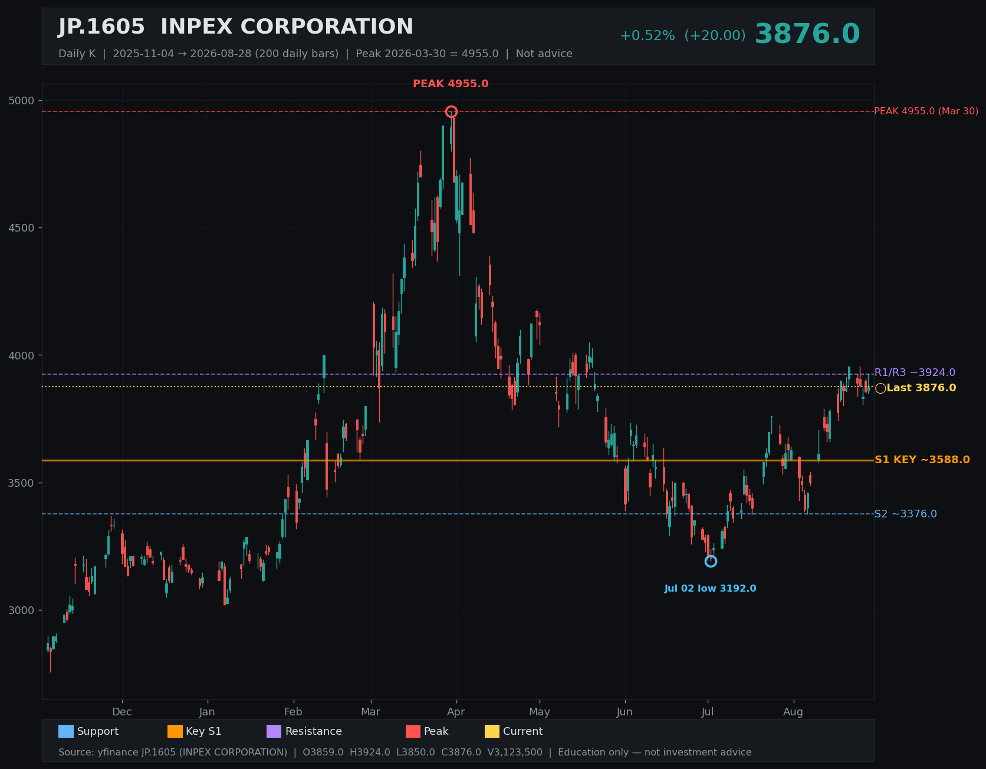
Task: Click the purple Resistance legend swatch
Action: coord(274,731)
